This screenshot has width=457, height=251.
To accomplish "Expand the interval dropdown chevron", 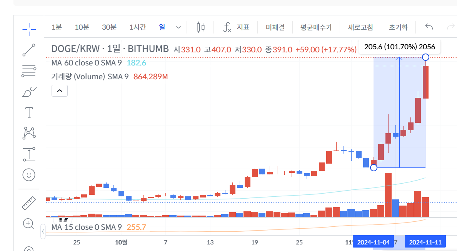I will tap(178, 27).
